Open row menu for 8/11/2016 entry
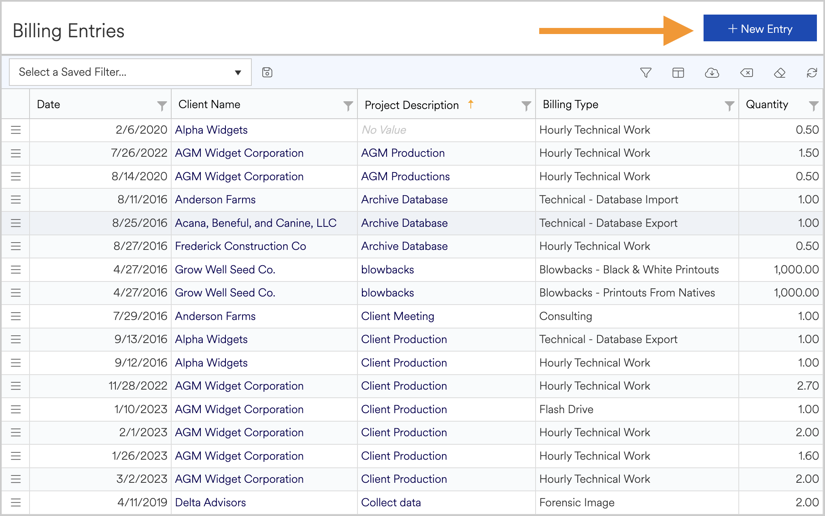The width and height of the screenshot is (825, 516). pyautogui.click(x=16, y=200)
